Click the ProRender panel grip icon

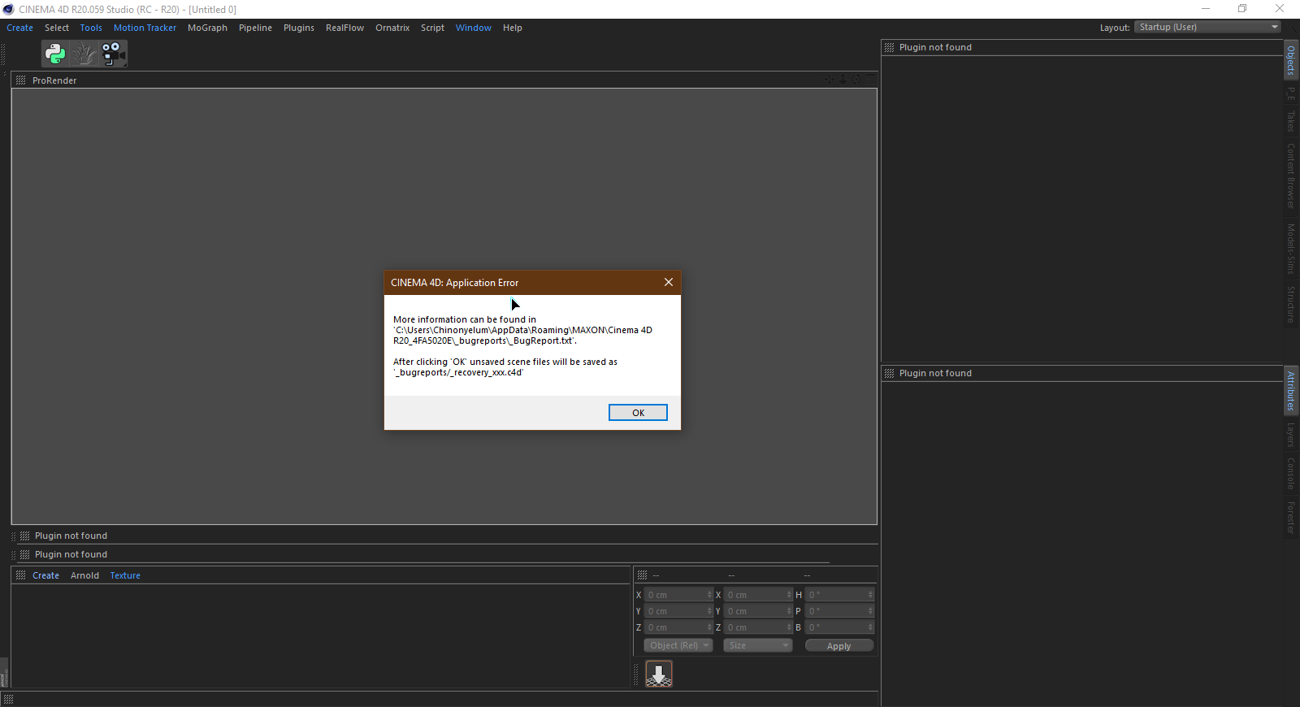click(x=21, y=80)
